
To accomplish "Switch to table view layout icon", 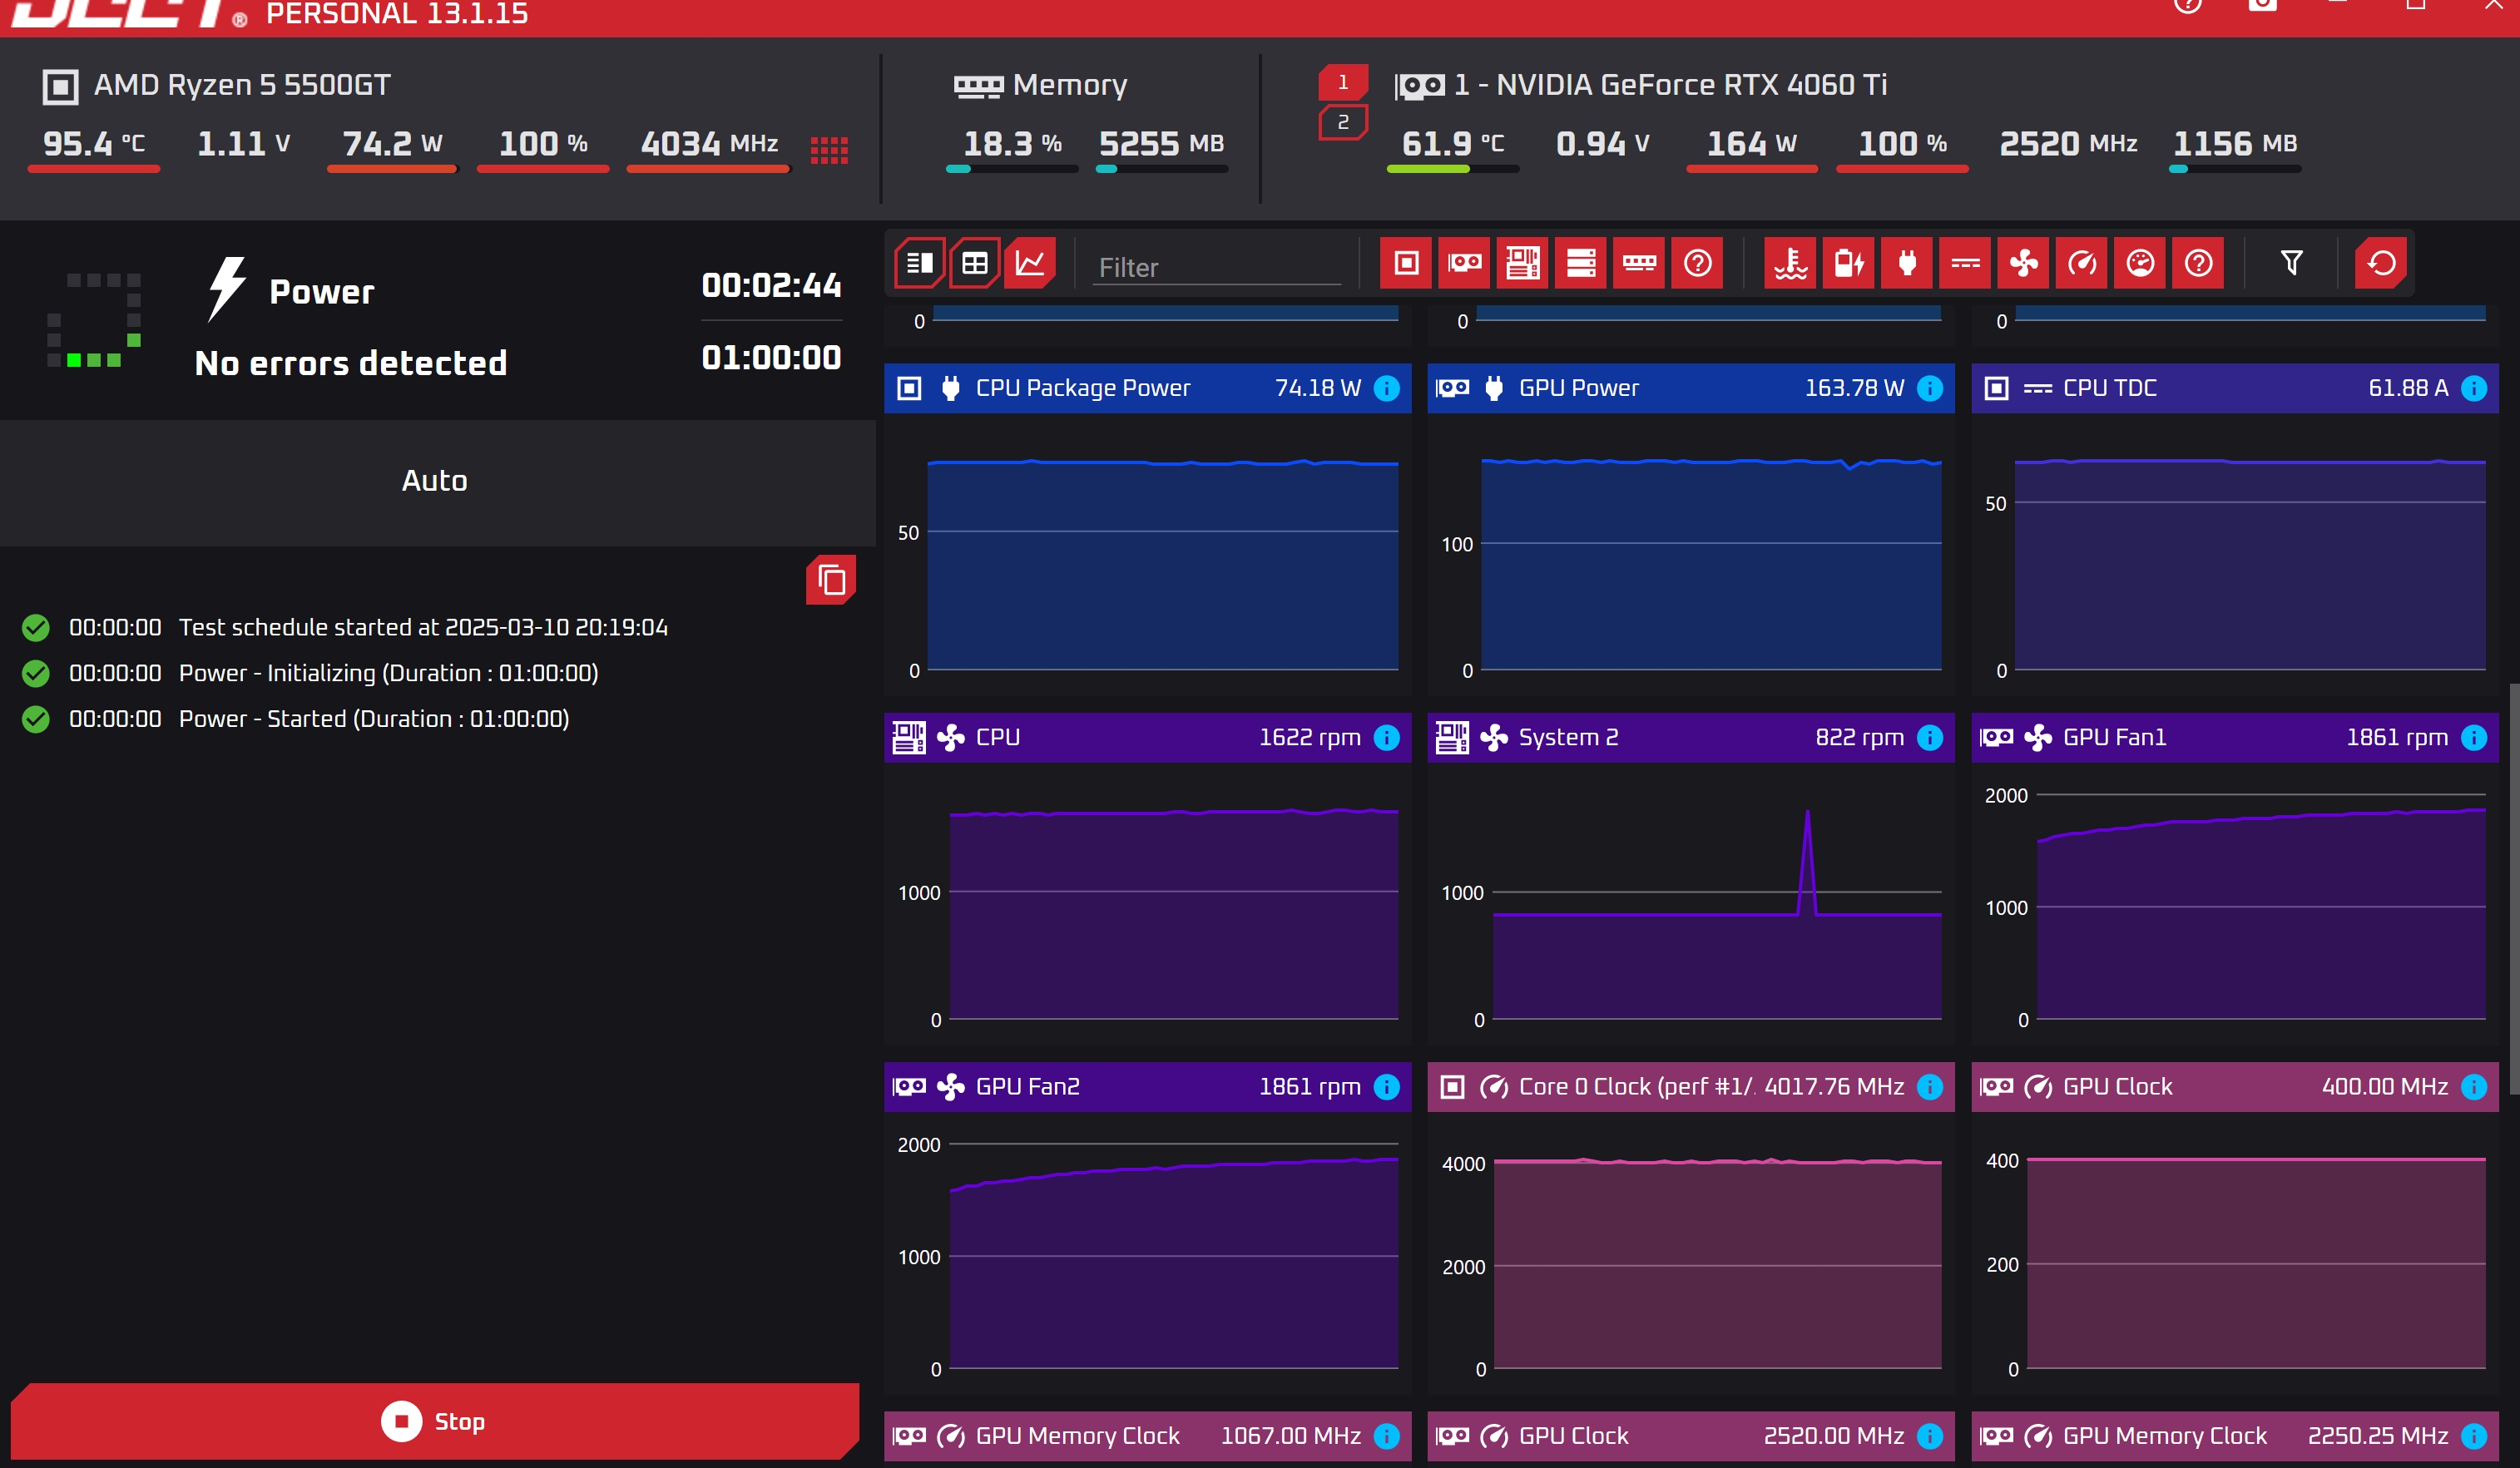I will coord(974,263).
